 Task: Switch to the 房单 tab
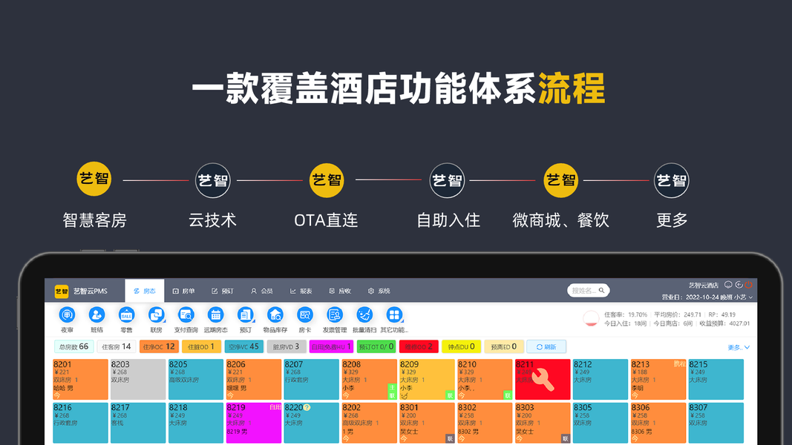[x=183, y=291]
